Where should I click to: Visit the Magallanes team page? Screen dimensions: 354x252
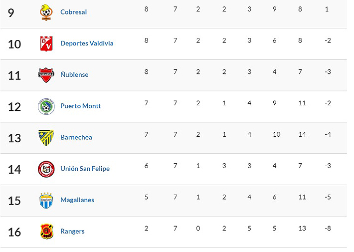pos(77,200)
